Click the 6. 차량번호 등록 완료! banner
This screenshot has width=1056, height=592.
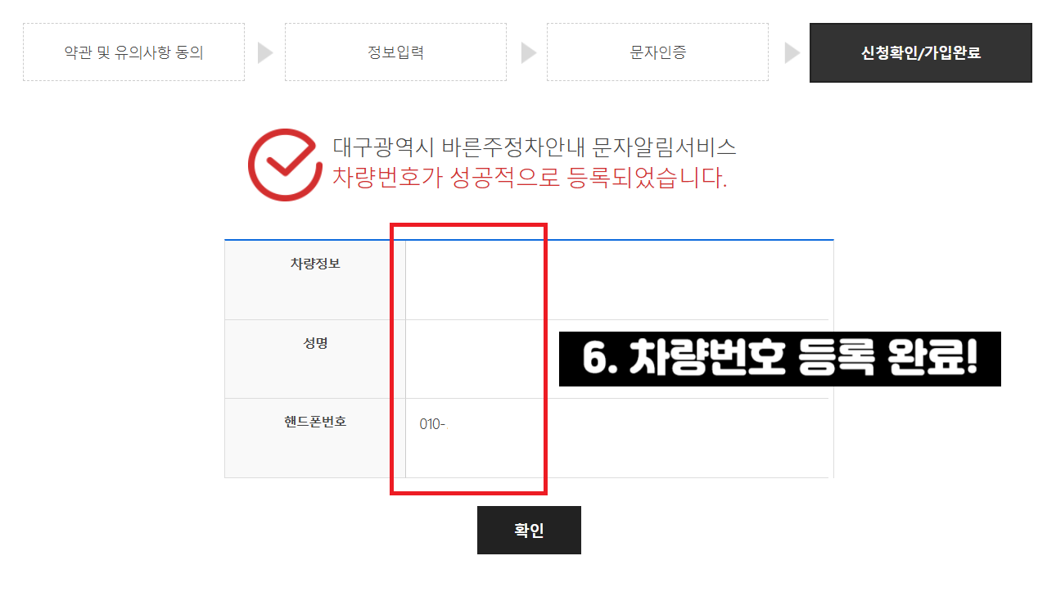point(779,359)
